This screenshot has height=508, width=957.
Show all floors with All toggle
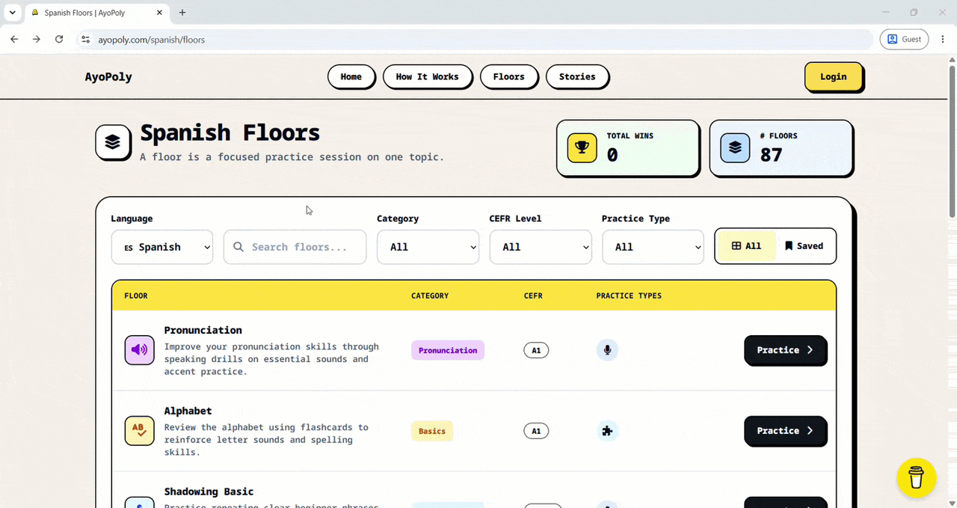pos(746,246)
